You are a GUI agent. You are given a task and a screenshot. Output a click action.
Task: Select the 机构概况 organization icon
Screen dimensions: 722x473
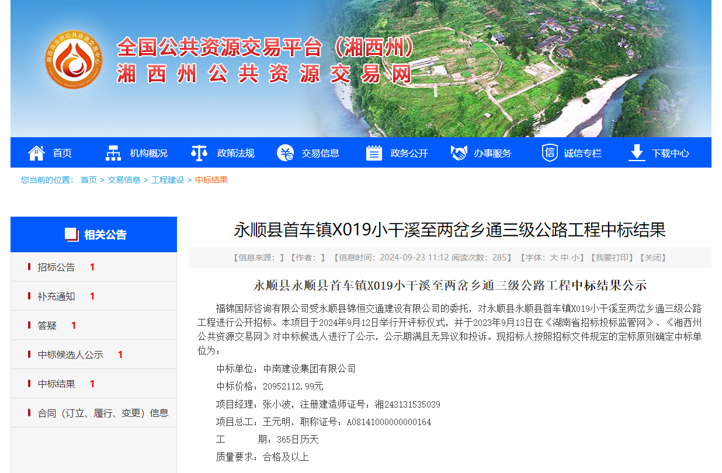tap(112, 152)
